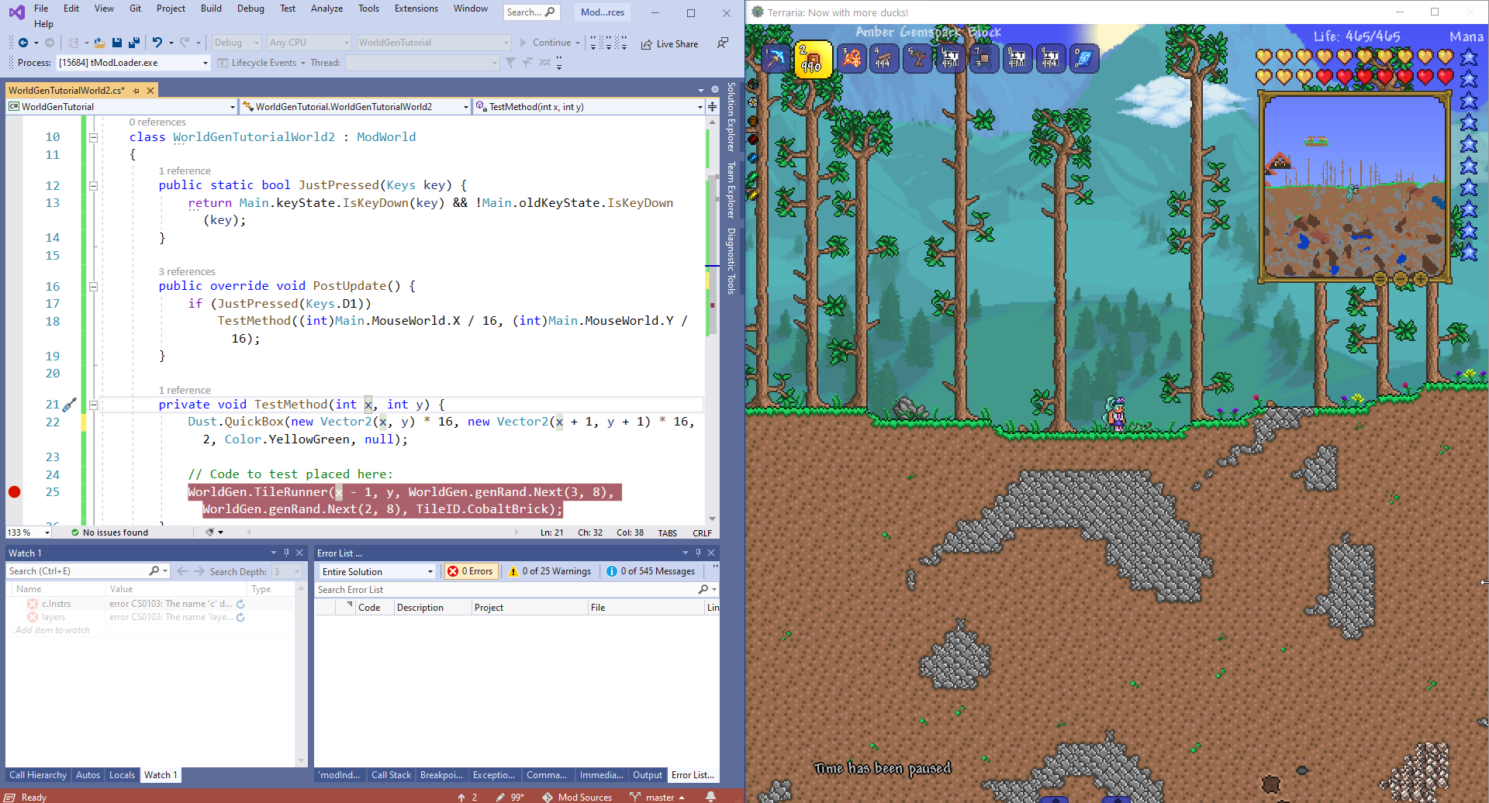The image size is (1489, 803).
Task: Select hotbar slot 0 blue item
Action: pos(1084,58)
